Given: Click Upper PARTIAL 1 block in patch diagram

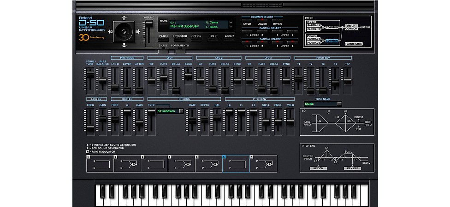Looking at the screenshot, I should (x=314, y=25).
